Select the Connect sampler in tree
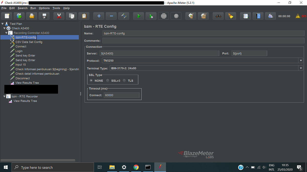The width and height of the screenshot is (307, 172). [x=21, y=47]
